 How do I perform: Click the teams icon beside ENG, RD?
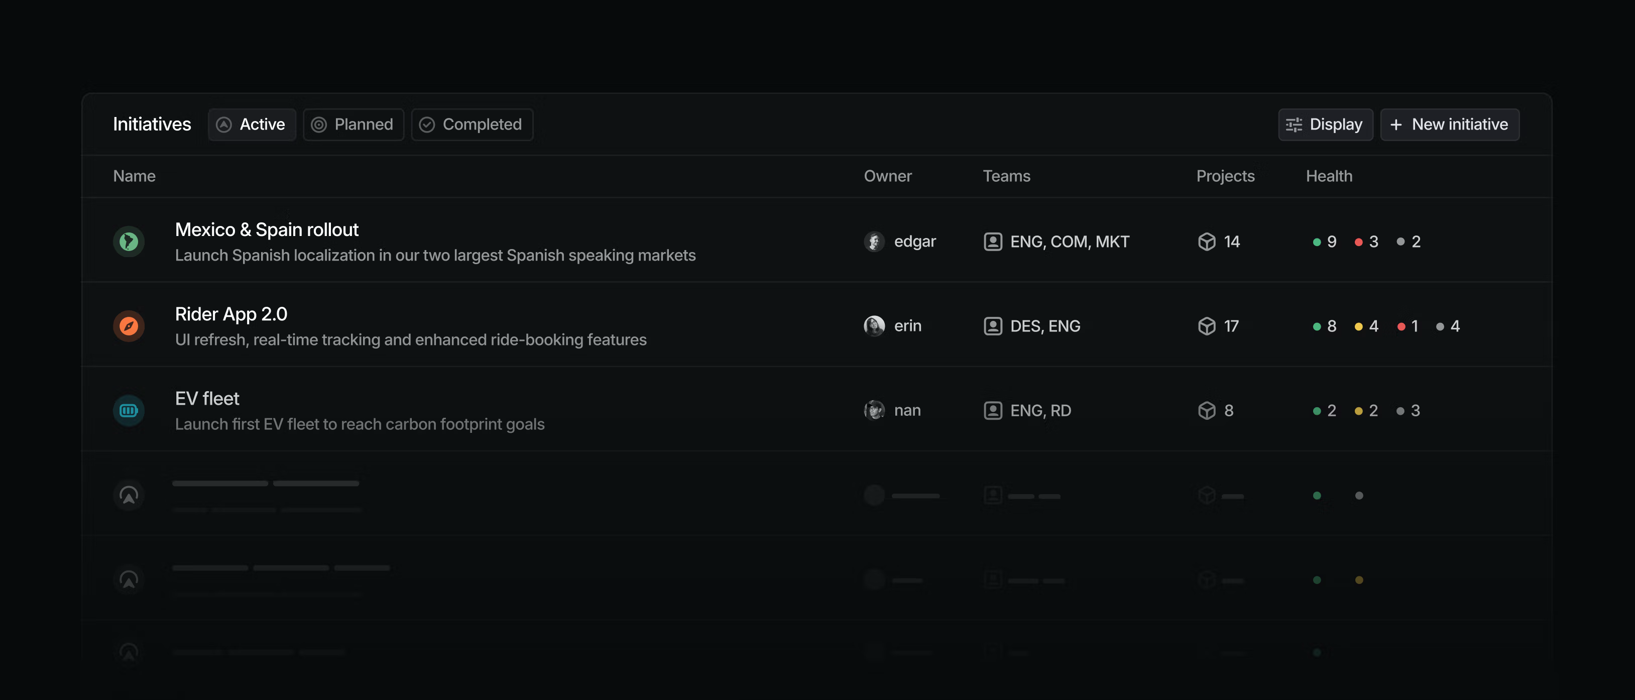(x=993, y=411)
